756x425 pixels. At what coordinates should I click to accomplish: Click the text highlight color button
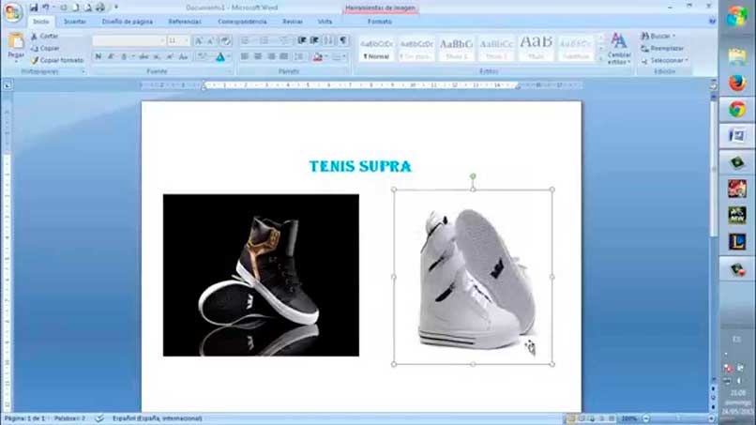coord(202,57)
